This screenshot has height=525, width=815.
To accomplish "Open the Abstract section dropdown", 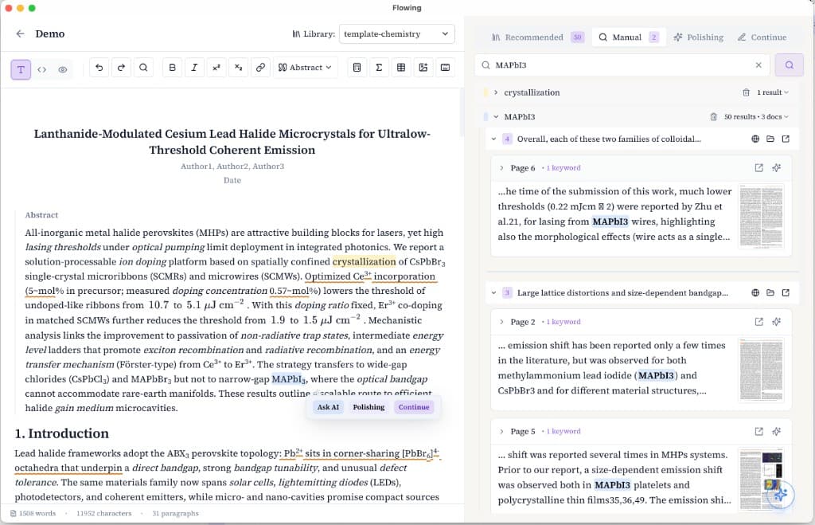I will [306, 67].
